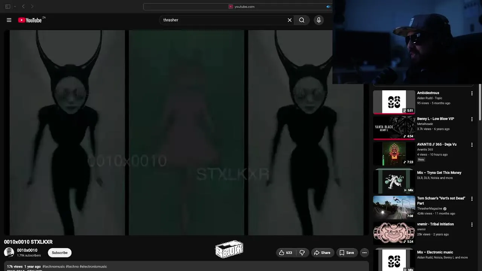
Task: Click the 633 like count
Action: [x=289, y=253]
